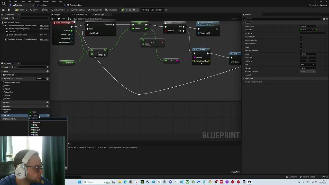Select Character Movement component

[x=22, y=39]
